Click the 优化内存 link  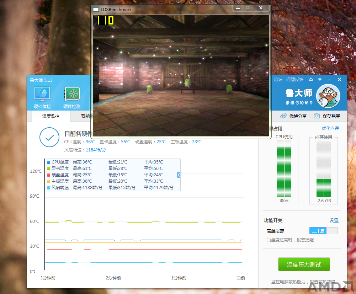pos(330,128)
